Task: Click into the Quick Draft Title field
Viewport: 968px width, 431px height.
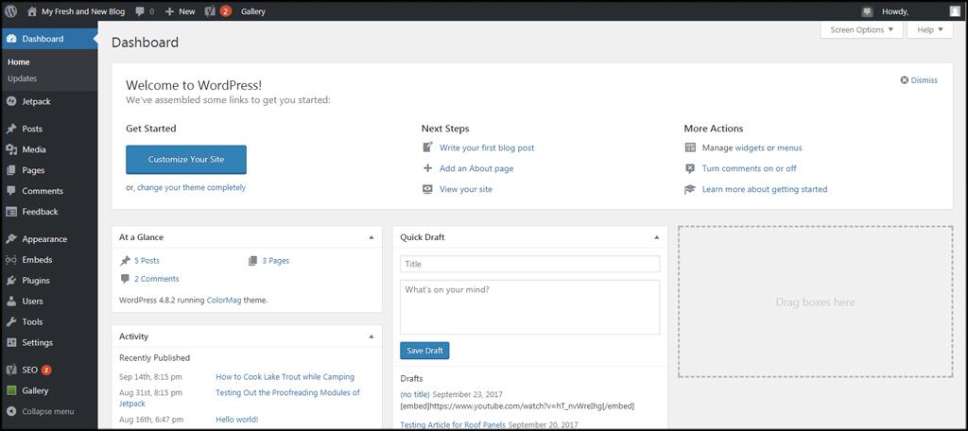Action: (529, 265)
